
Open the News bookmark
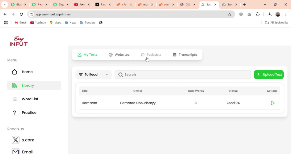pos(70,23)
